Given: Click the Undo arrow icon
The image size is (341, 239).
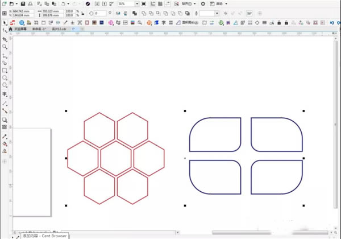Looking at the screenshot, I should point(63,4).
